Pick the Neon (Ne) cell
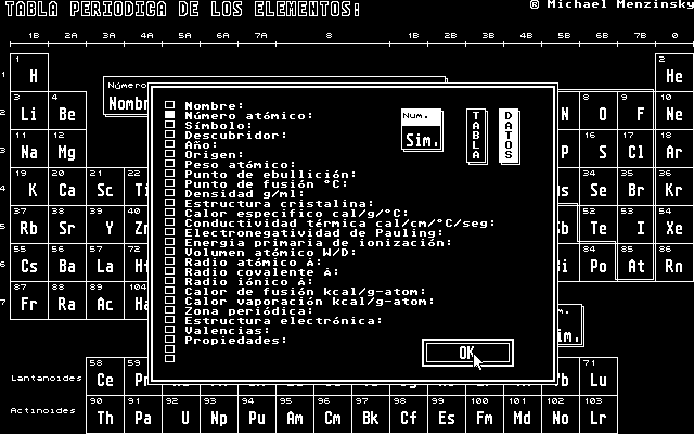The width and height of the screenshot is (694, 434). click(x=674, y=111)
